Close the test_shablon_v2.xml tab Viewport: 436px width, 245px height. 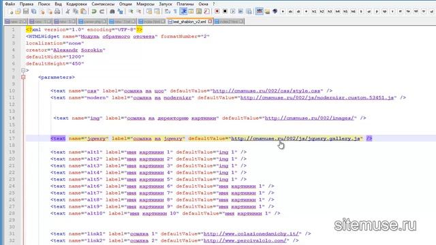click(210, 21)
